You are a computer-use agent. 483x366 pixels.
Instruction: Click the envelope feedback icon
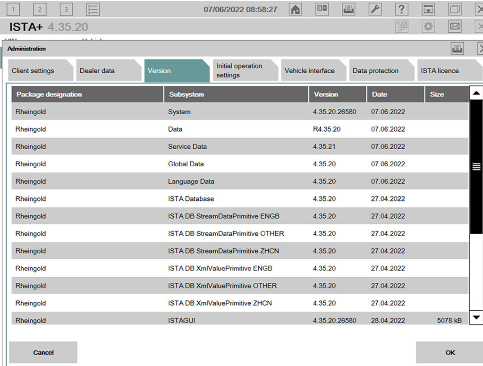[455, 26]
